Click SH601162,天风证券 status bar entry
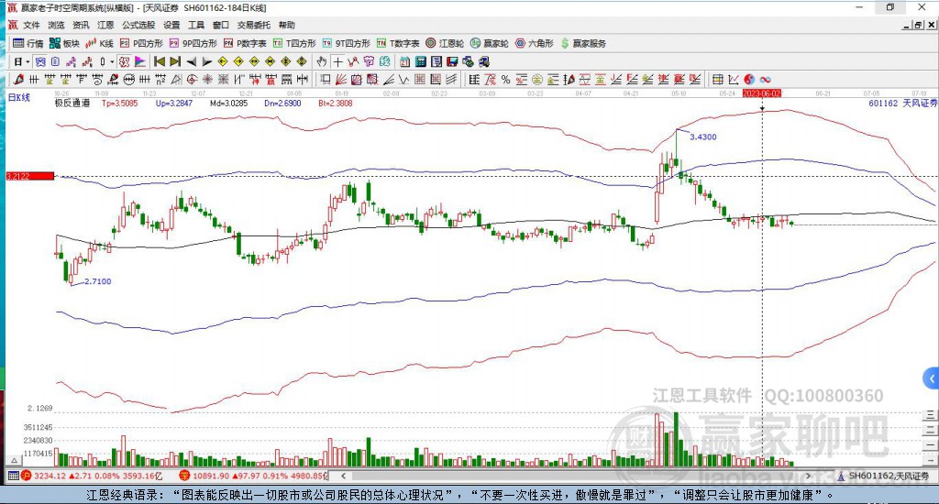The height and width of the screenshot is (504, 939). click(x=884, y=476)
